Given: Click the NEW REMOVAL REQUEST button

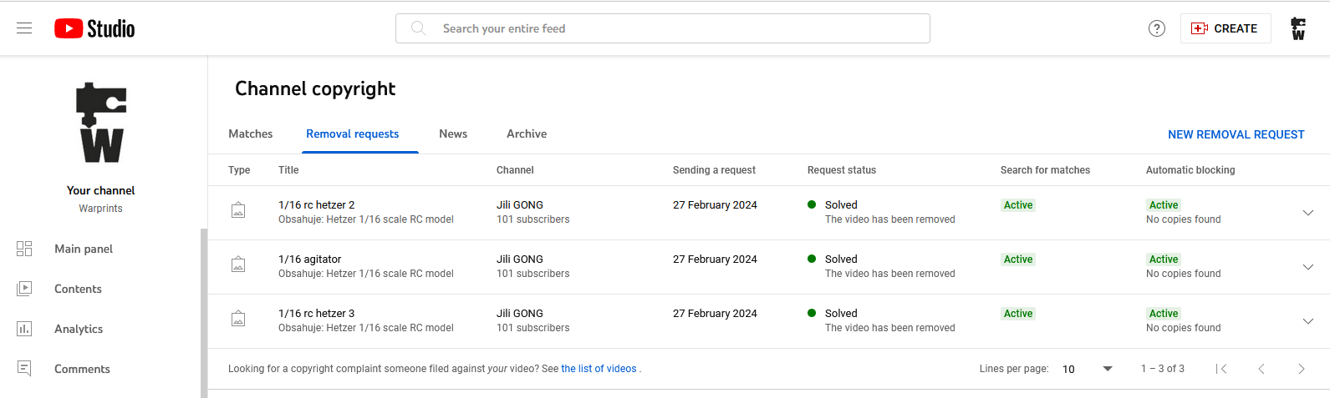Looking at the screenshot, I should click(1236, 134).
